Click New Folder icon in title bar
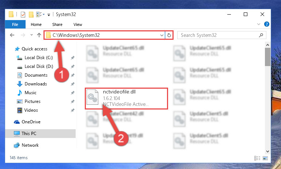This screenshot has width=281, height=169. [31, 14]
